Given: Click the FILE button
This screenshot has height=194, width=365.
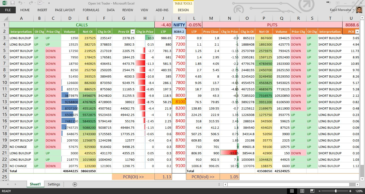Looking at the screenshot, I should coord(8,10).
